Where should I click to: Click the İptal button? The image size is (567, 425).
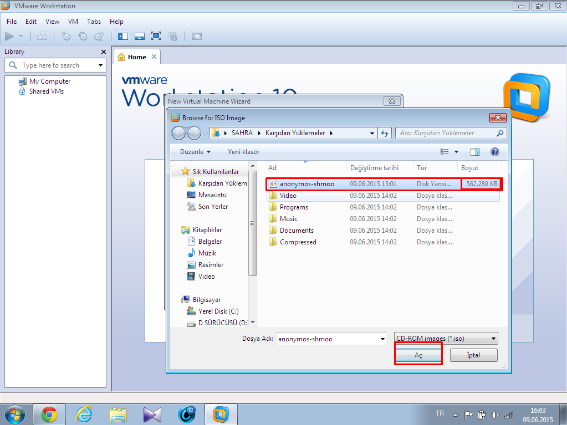click(x=474, y=355)
